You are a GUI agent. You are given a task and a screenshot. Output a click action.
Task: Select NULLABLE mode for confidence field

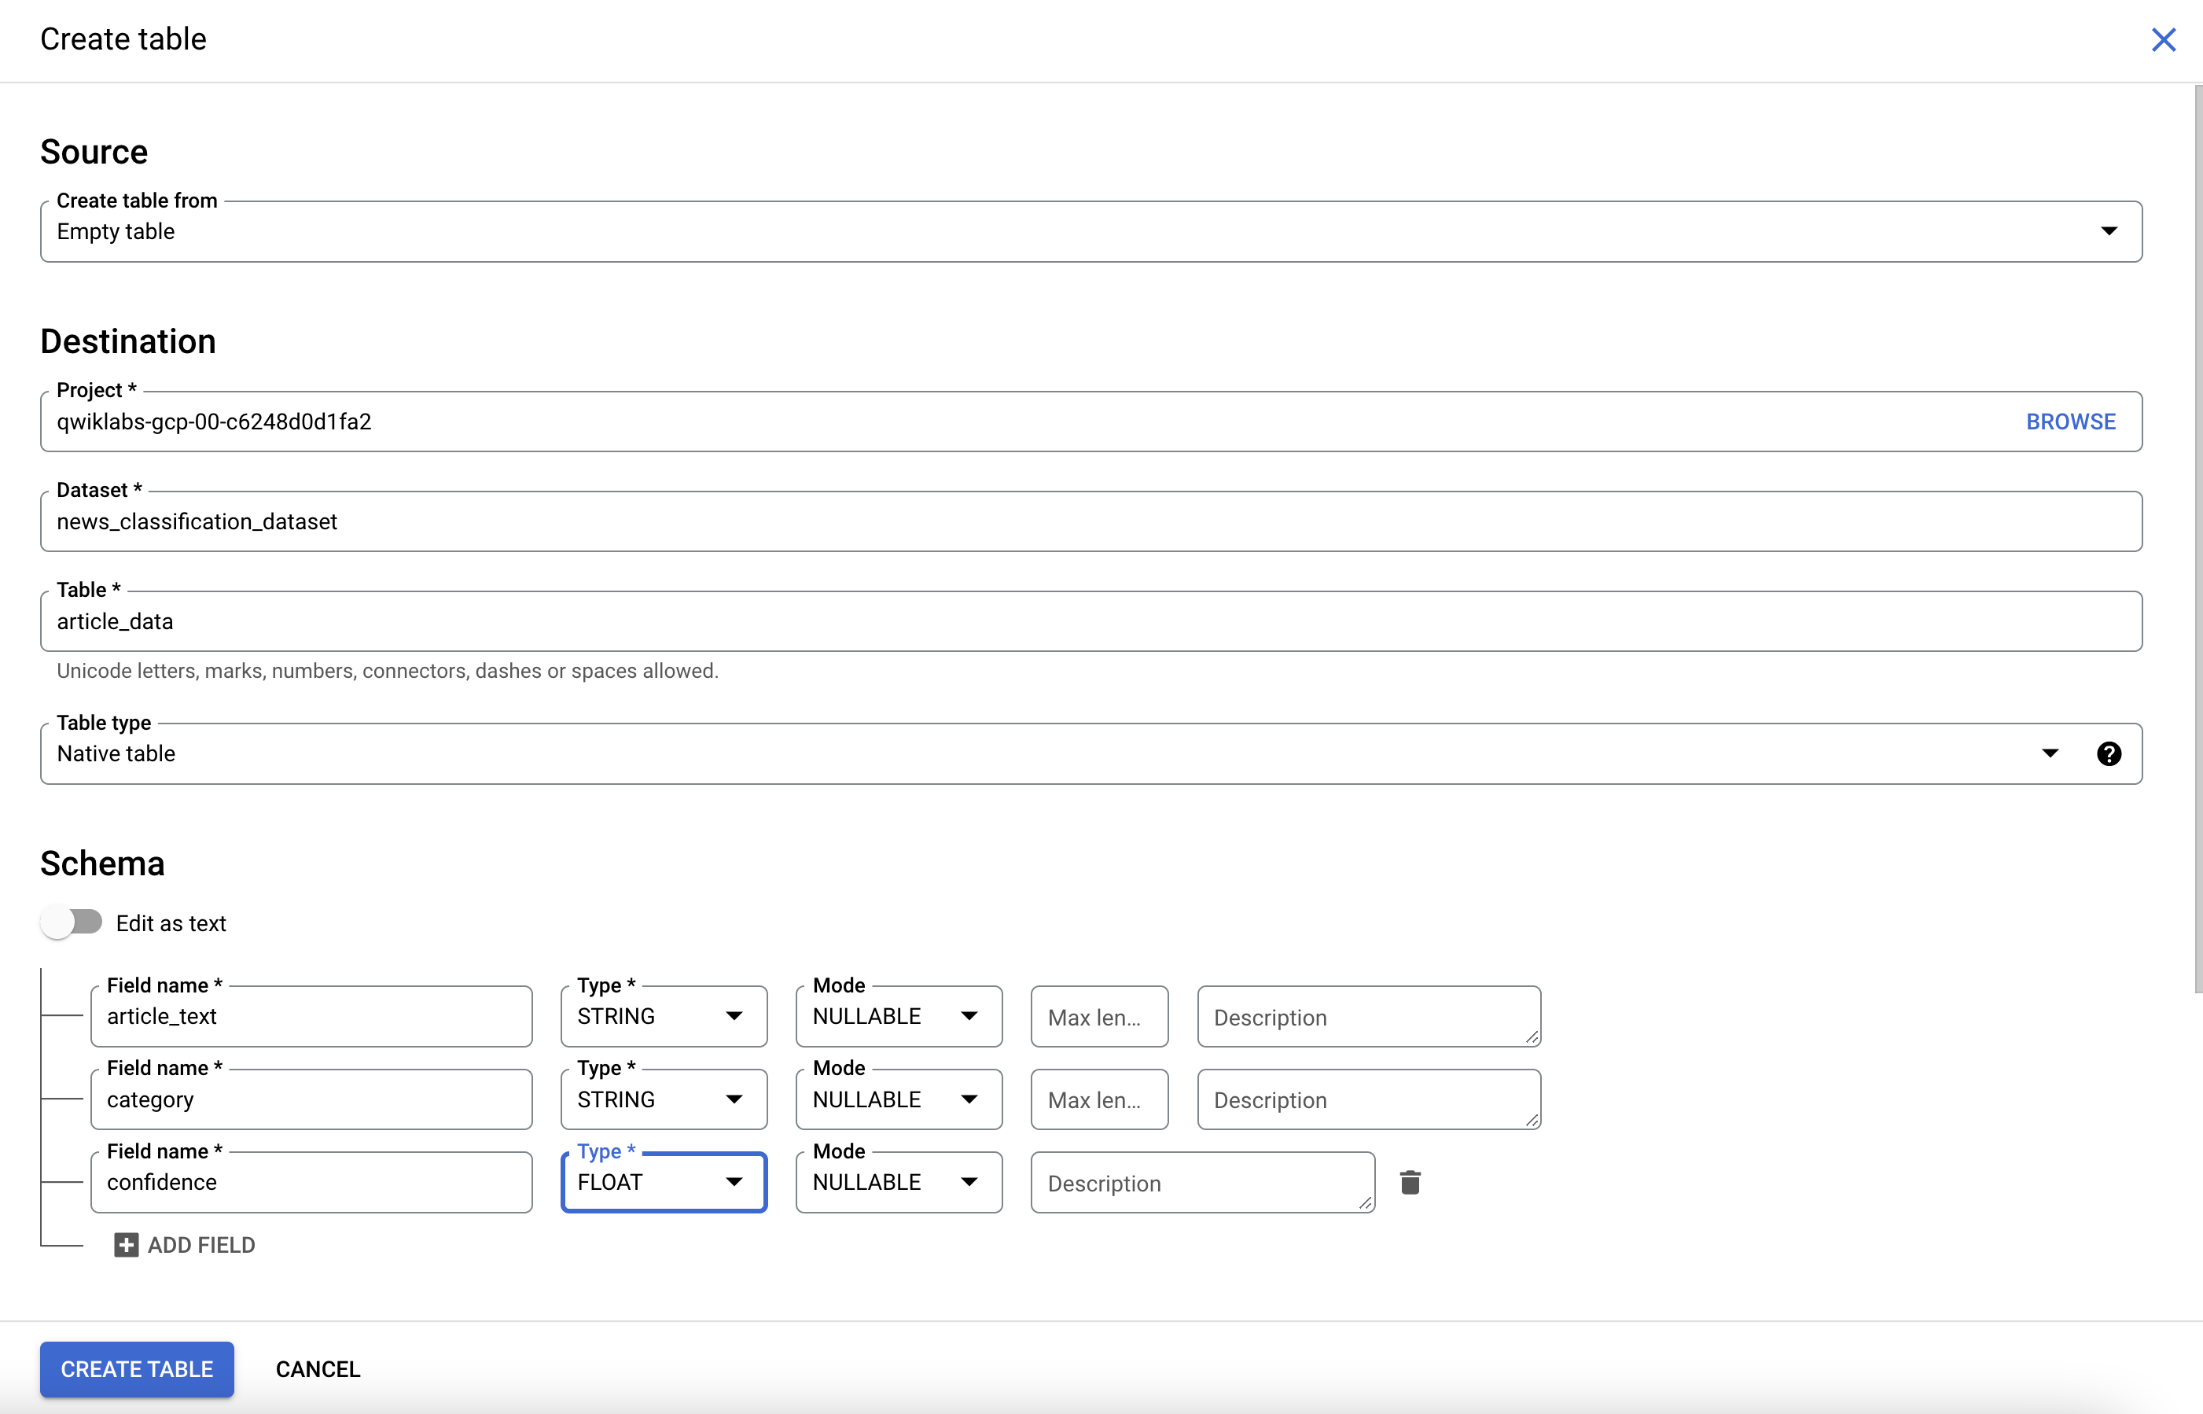coord(893,1183)
